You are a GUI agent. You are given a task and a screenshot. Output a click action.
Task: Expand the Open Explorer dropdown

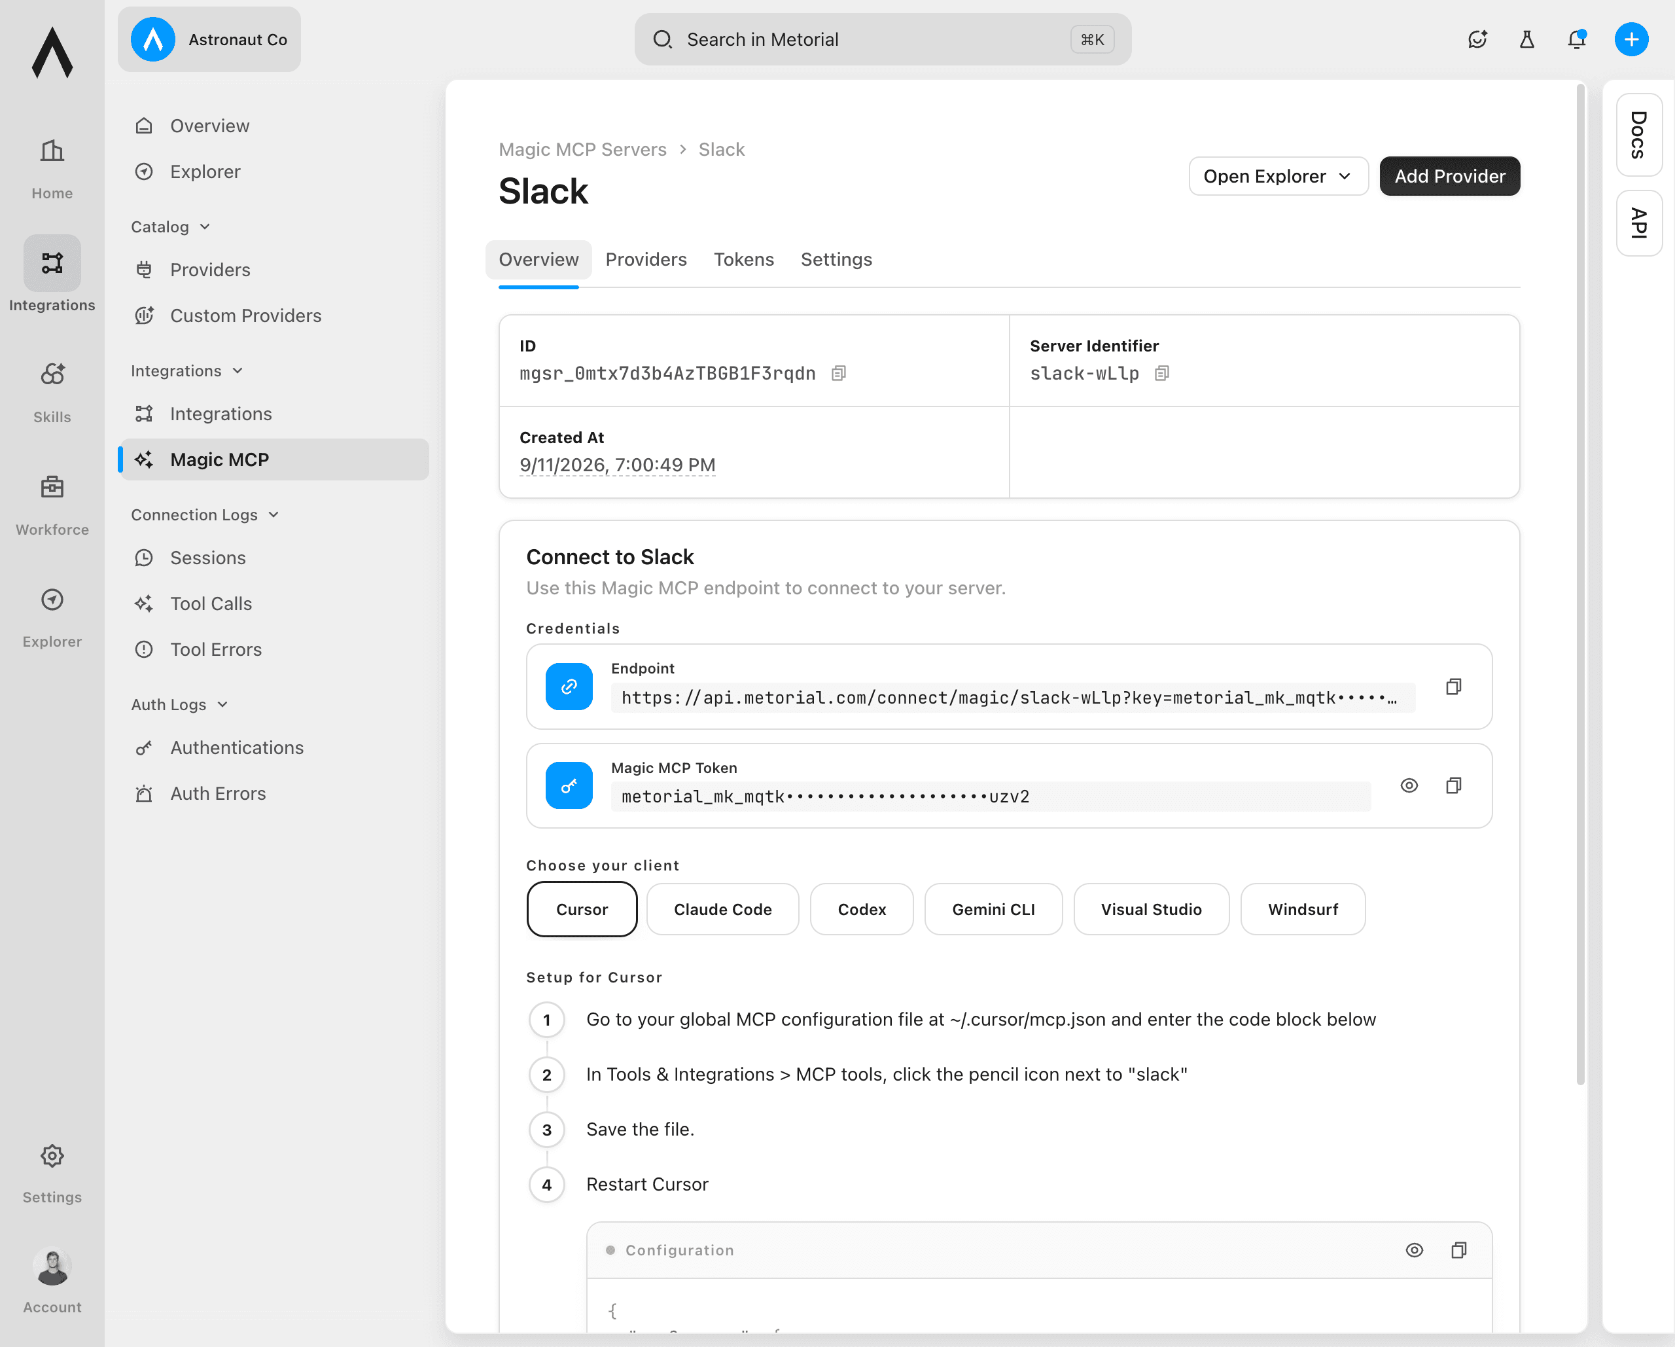[x=1278, y=177]
